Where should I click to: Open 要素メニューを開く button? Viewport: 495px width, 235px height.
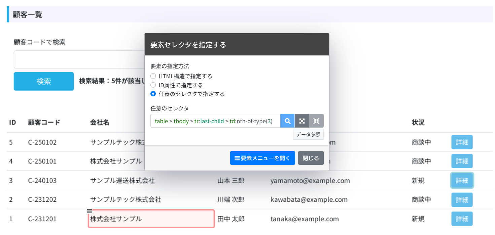click(x=262, y=158)
